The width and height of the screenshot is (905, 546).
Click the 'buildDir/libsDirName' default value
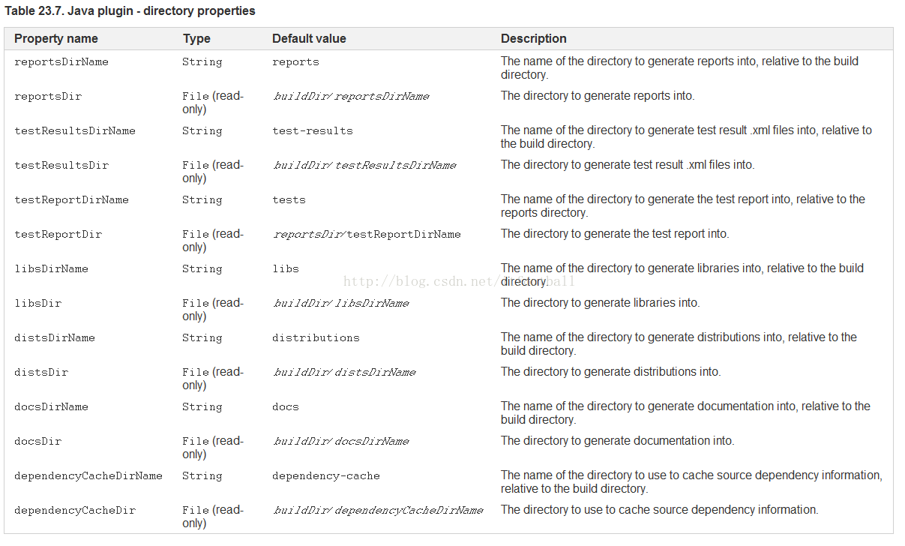tap(341, 304)
